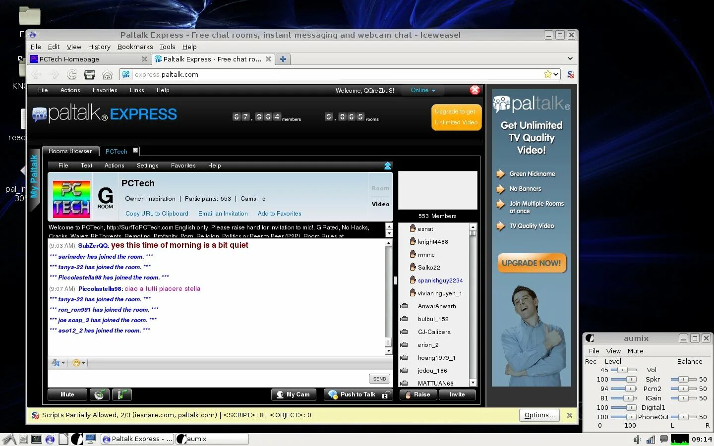
Task: Click the Iceweasel globe launcher in panel
Action: [x=50, y=439]
